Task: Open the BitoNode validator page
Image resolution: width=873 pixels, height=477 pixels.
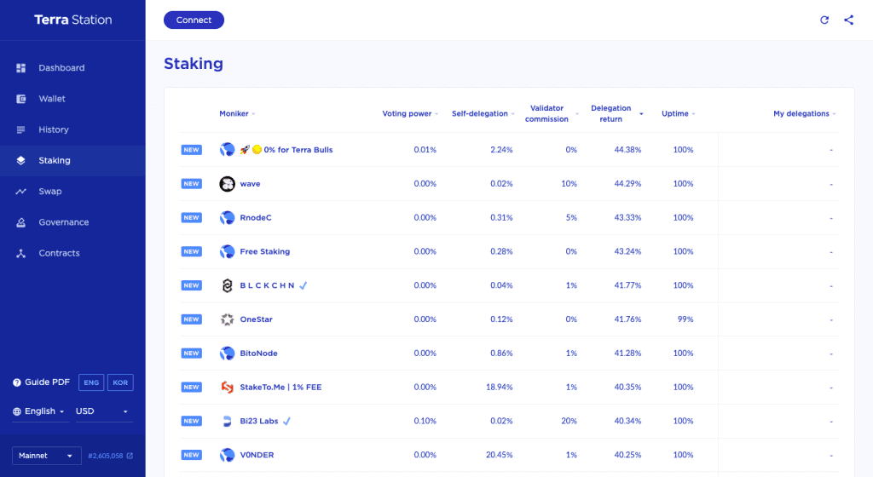Action: coord(258,353)
